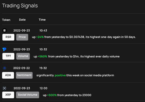This screenshot has width=145, height=102.
Task: Select the ADA token badge
Action: (x=8, y=75)
